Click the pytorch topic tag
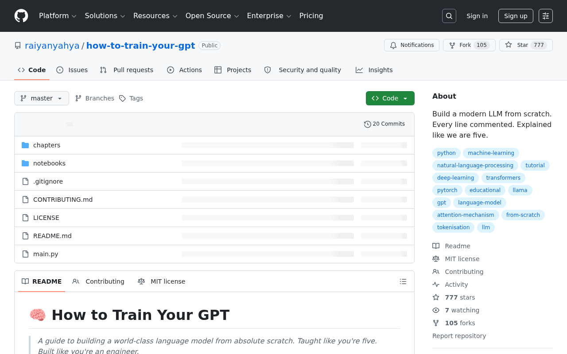This screenshot has width=567, height=354. point(447,190)
